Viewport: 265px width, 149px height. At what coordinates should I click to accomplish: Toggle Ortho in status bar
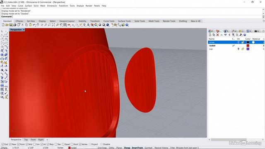pyautogui.click(x=111, y=148)
